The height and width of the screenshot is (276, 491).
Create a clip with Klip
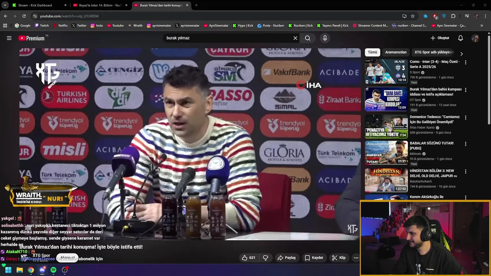pos(339,258)
